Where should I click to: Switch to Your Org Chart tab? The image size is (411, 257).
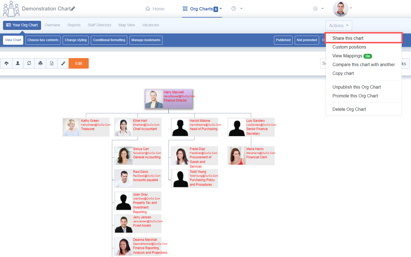pyautogui.click(x=22, y=25)
